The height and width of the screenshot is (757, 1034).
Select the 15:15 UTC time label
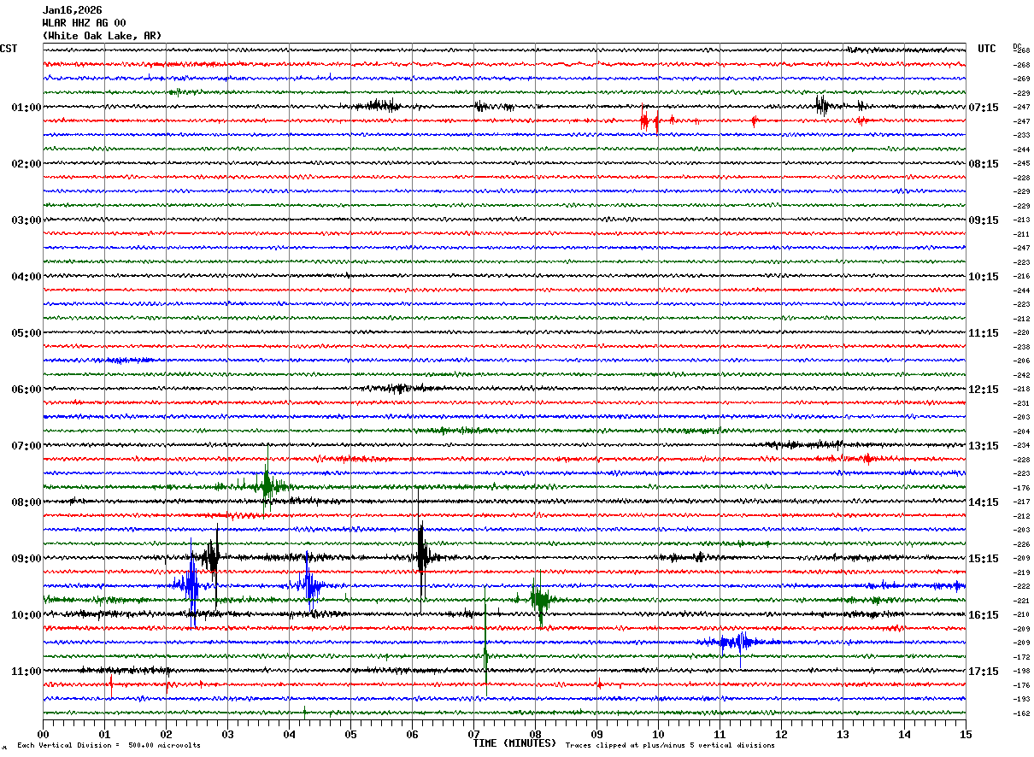click(983, 559)
